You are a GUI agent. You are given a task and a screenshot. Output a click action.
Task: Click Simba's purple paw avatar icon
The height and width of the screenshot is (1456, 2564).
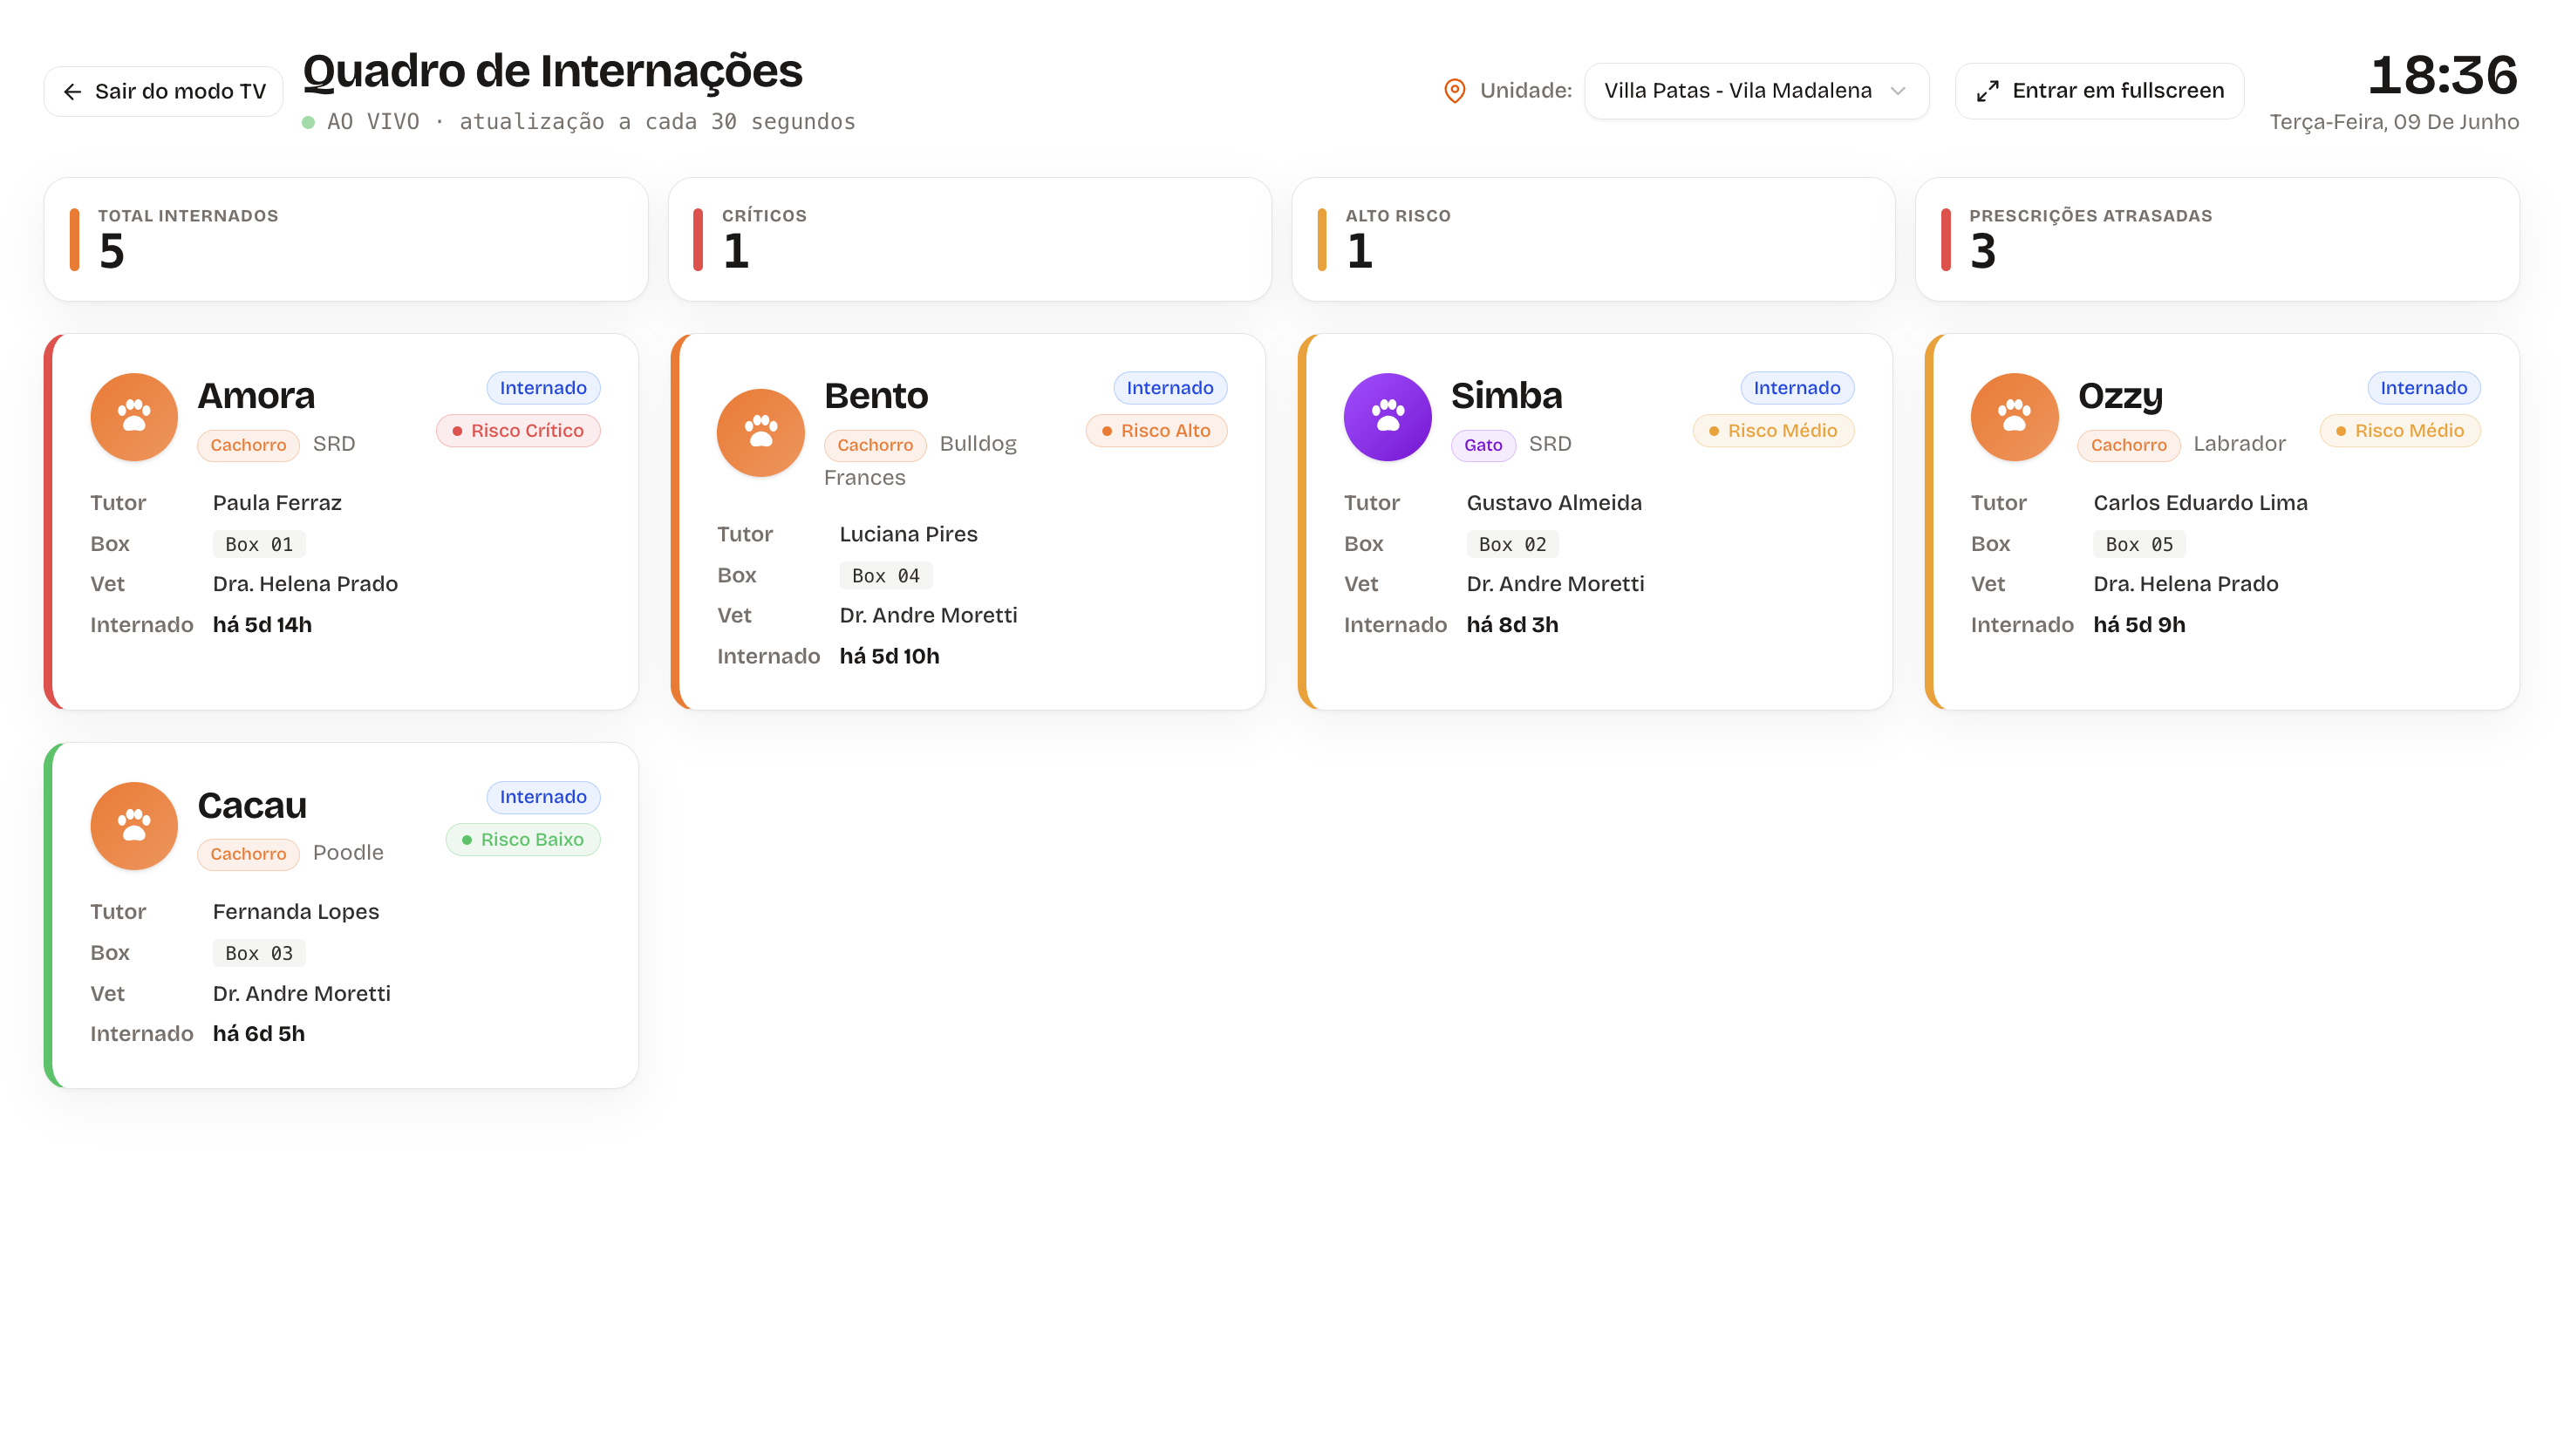click(1387, 416)
